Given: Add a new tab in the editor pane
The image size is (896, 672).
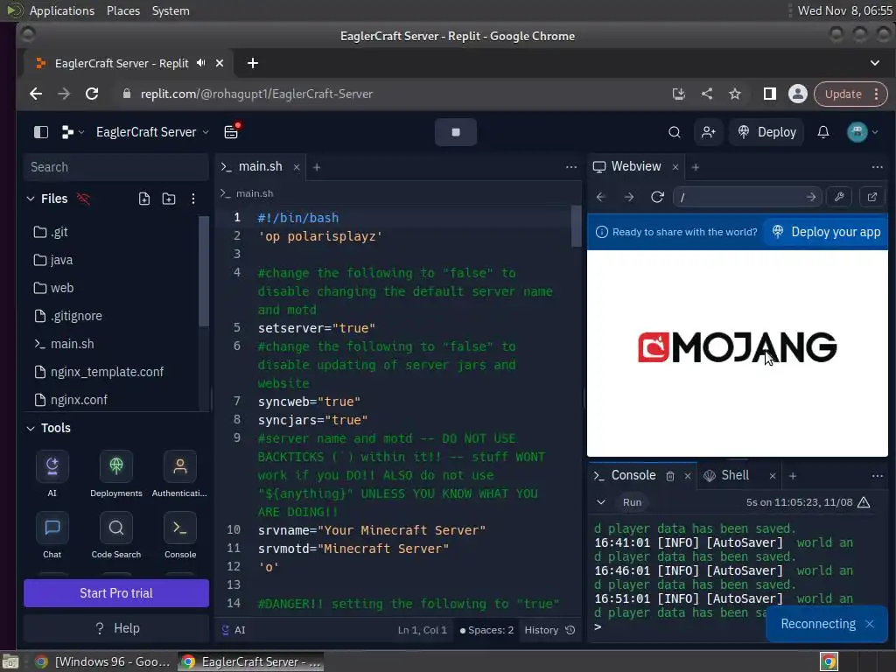Looking at the screenshot, I should (x=317, y=167).
